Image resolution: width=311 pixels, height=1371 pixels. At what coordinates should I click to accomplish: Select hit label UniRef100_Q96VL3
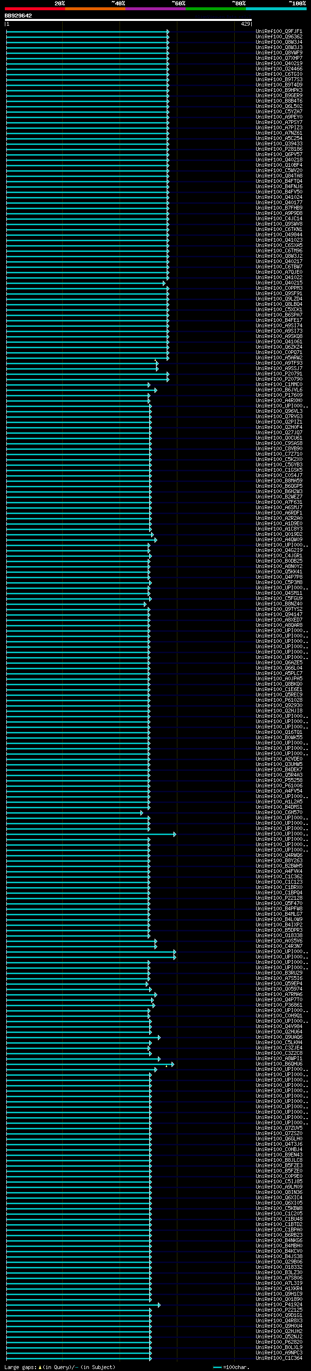279,411
